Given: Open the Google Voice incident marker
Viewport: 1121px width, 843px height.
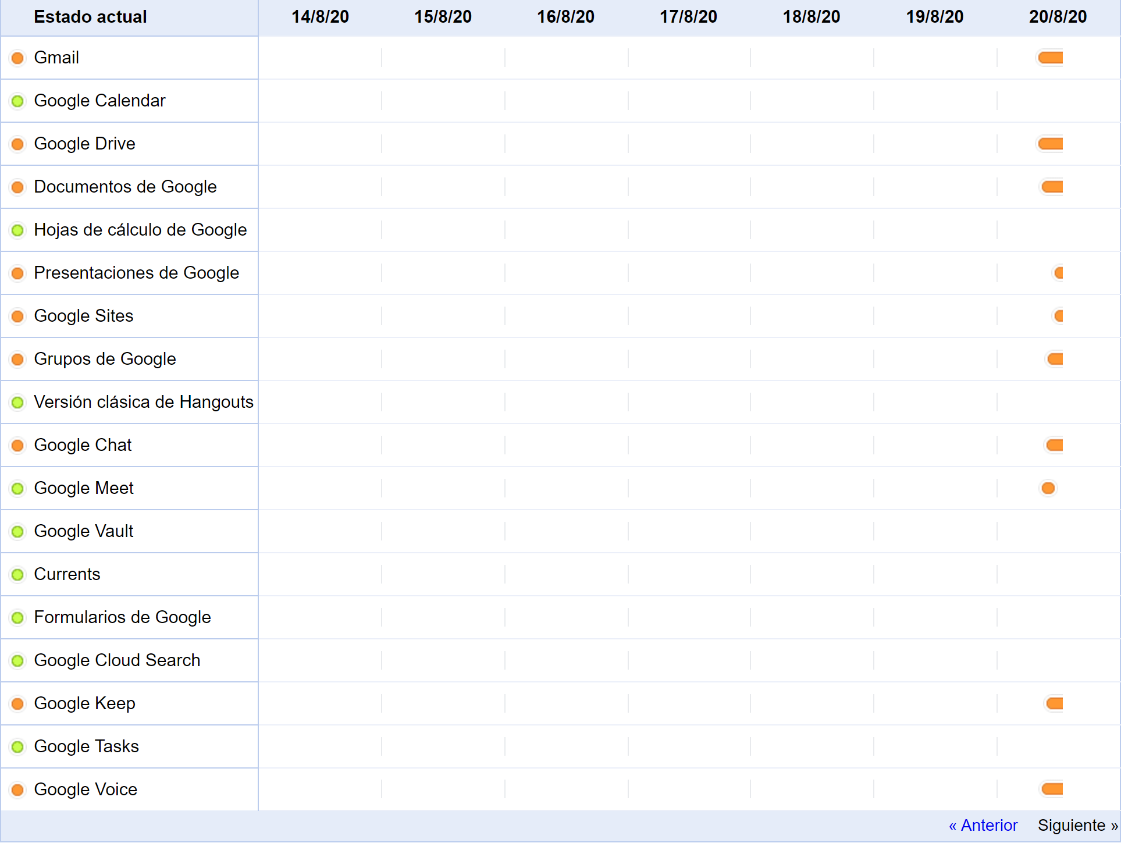Looking at the screenshot, I should click(x=1052, y=789).
